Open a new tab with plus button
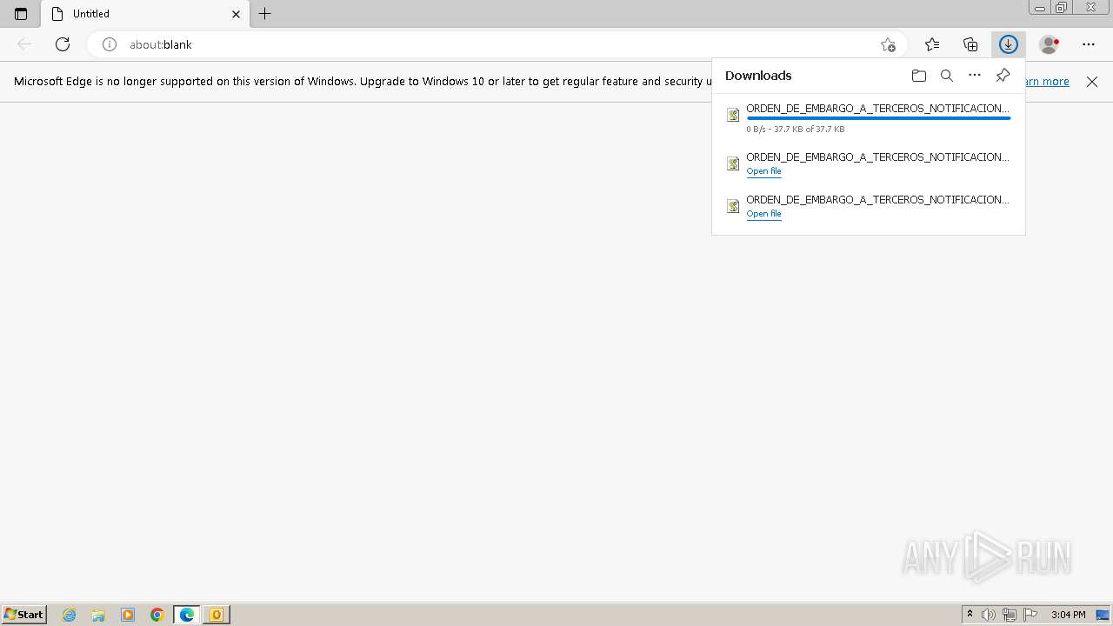The image size is (1113, 626). pyautogui.click(x=265, y=14)
